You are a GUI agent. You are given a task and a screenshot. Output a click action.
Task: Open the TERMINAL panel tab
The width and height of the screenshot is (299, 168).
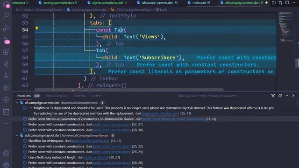(79, 96)
